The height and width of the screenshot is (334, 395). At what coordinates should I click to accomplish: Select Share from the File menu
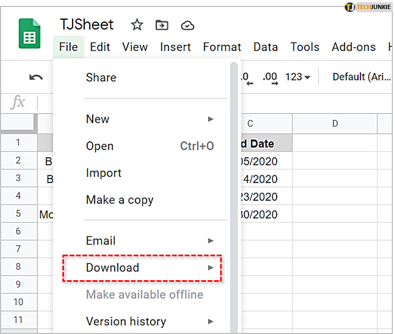tap(101, 78)
